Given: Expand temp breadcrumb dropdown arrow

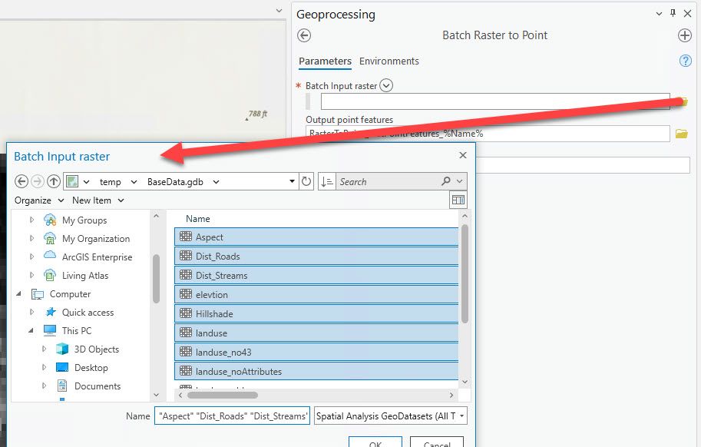Looking at the screenshot, I should point(134,182).
